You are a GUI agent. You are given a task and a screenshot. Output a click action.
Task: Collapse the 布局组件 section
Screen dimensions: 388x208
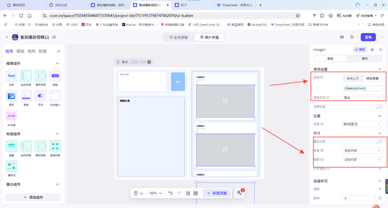(57, 134)
